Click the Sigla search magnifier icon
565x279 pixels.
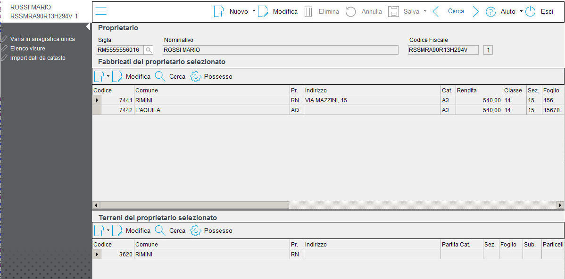[x=149, y=50]
